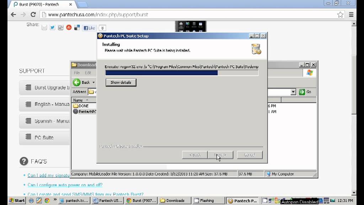Screen dimensions: 364x205
Task: Sort by the Name column header
Action: [77, 100]
